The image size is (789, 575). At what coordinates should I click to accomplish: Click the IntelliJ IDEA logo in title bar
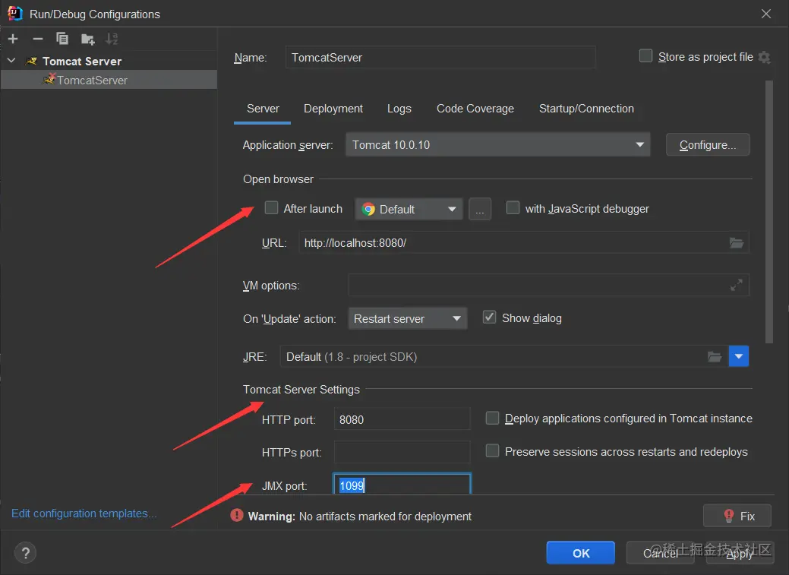pyautogui.click(x=15, y=14)
